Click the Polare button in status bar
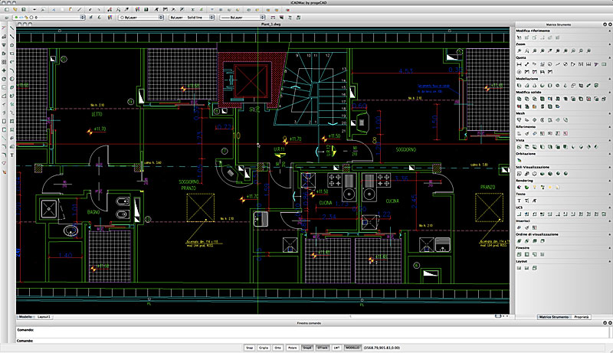The image size is (613, 353). (x=293, y=348)
